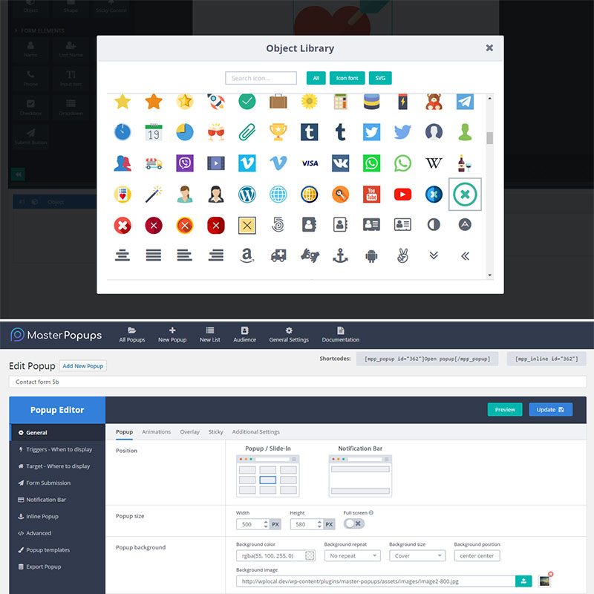Choose the WordPress logo icon

point(247,195)
